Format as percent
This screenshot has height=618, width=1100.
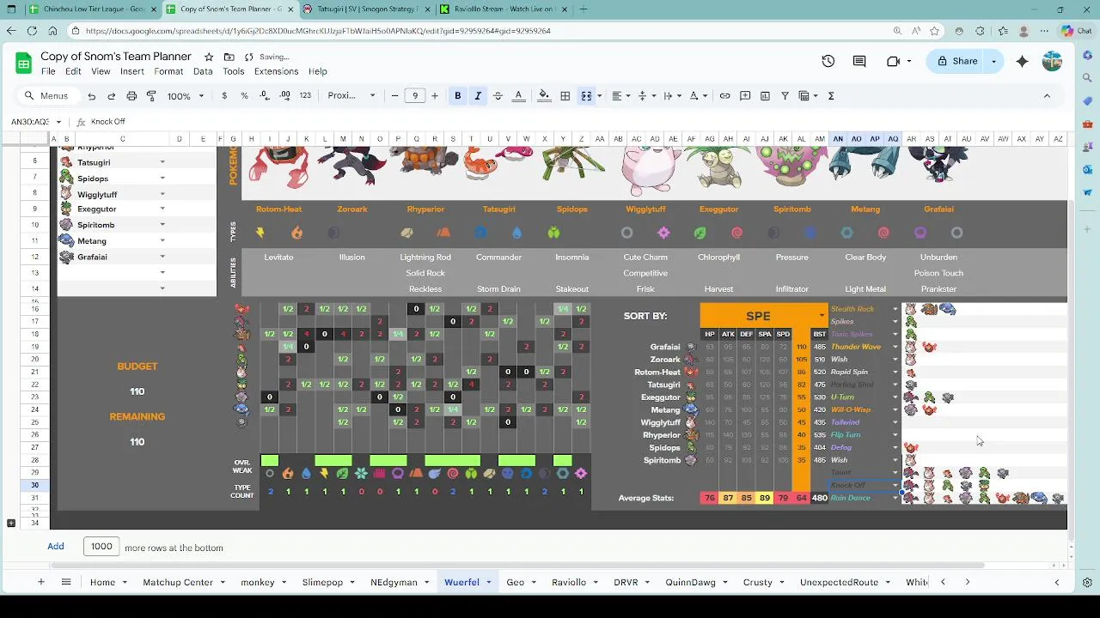pos(244,96)
